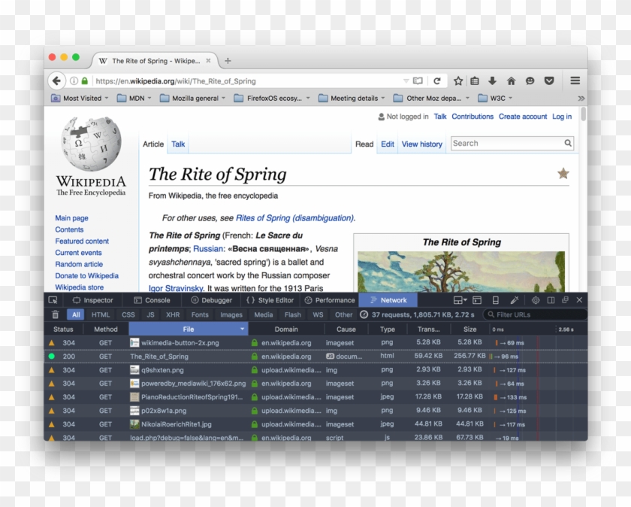Open the MDN bookmarks folder dropdown
The width and height of the screenshot is (631, 507).
pos(137,99)
